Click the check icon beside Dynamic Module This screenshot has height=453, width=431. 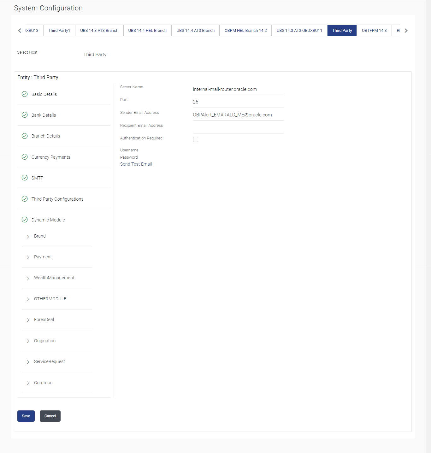coord(25,220)
